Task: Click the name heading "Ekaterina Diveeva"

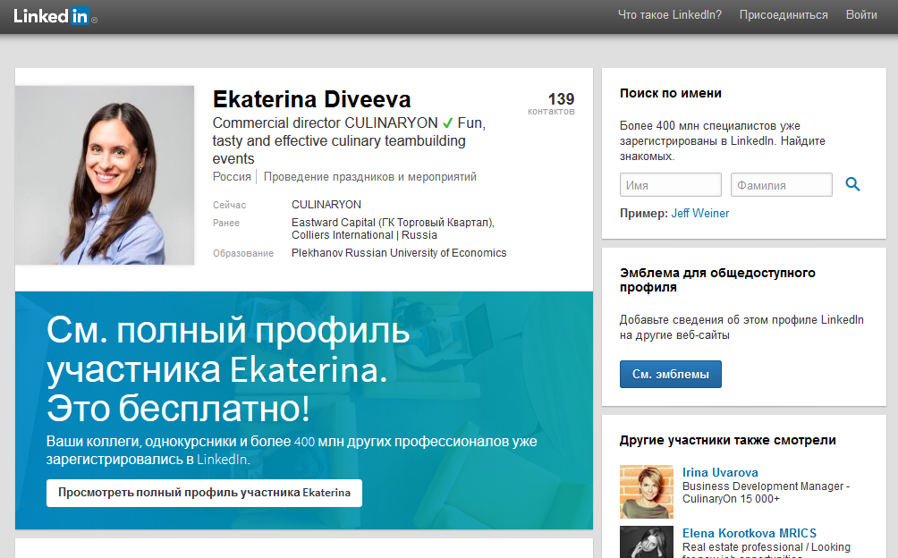Action: pos(311,99)
